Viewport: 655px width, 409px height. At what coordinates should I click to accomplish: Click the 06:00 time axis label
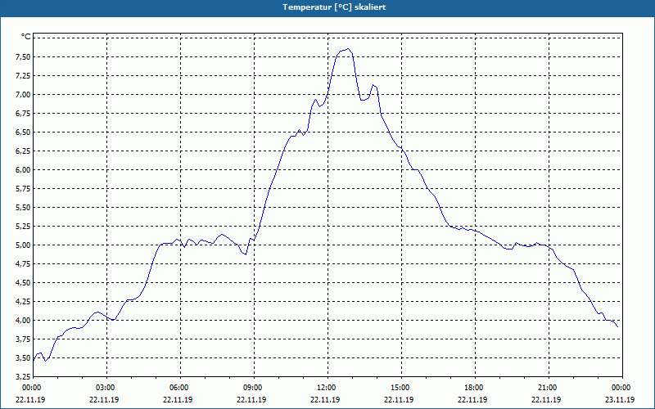pyautogui.click(x=178, y=388)
